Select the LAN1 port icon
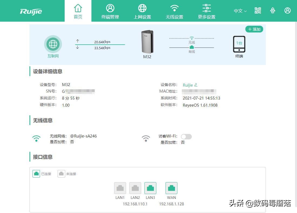 point(120,188)
